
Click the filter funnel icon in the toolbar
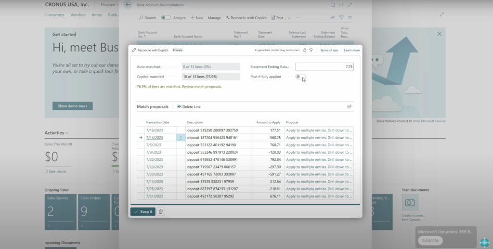pyautogui.click(x=341, y=18)
